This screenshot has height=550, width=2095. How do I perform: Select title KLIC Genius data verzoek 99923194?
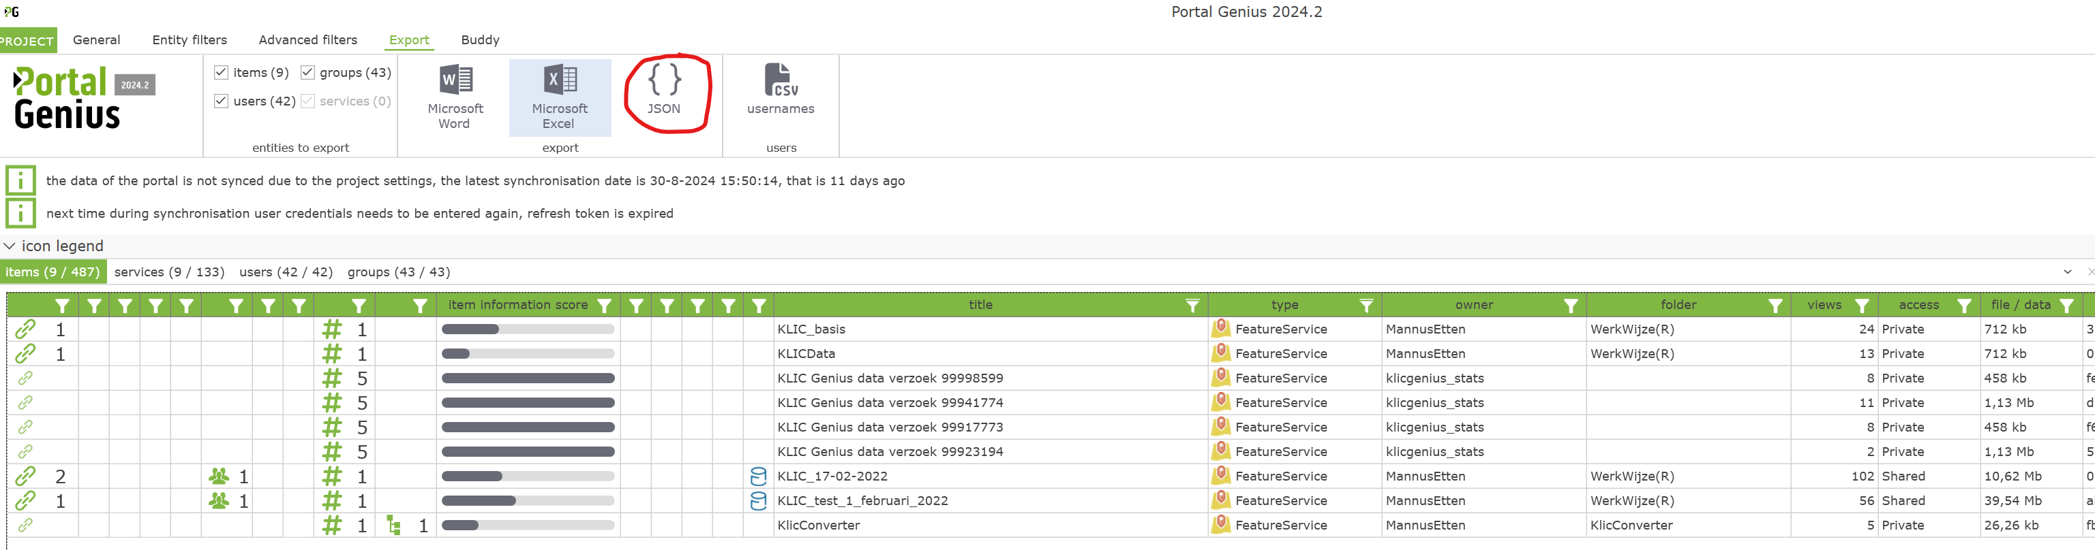click(890, 452)
